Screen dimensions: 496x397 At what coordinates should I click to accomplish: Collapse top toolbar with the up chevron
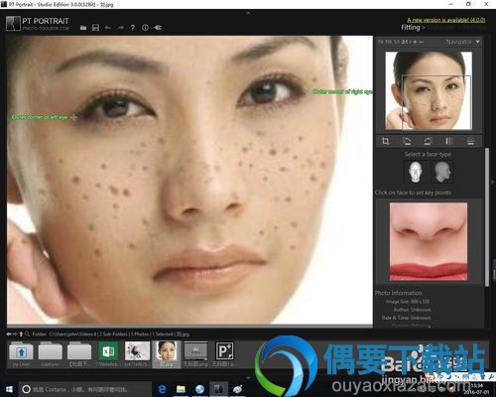click(x=248, y=13)
